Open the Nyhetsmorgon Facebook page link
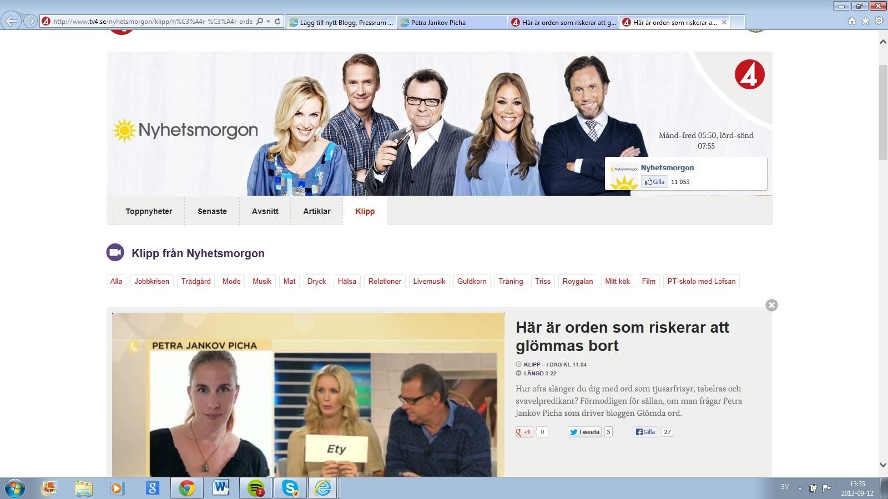888x499 pixels. 667,167
